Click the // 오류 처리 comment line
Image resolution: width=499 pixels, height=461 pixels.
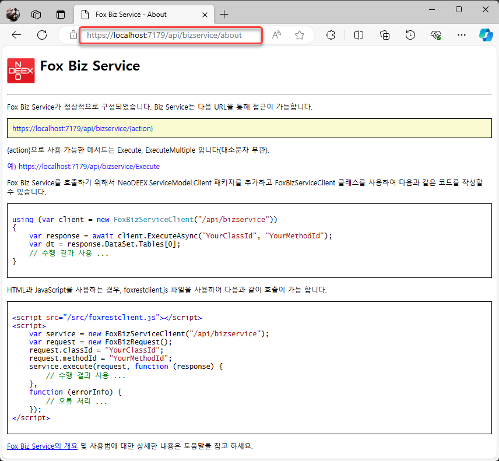click(76, 401)
